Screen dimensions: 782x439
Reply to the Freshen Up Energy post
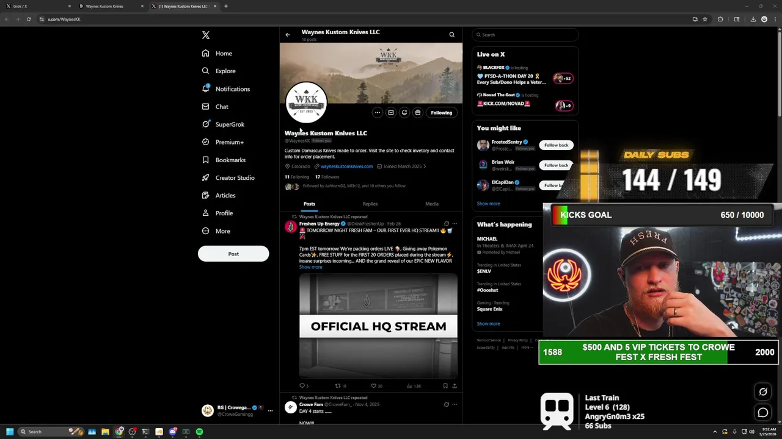coord(304,386)
